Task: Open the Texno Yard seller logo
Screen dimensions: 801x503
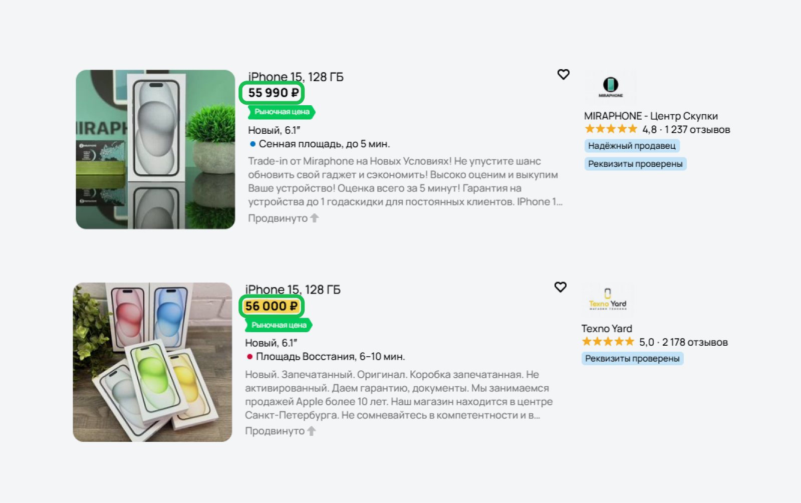Action: coord(608,300)
